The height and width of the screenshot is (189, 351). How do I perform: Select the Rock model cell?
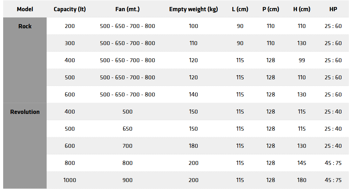(x=25, y=26)
